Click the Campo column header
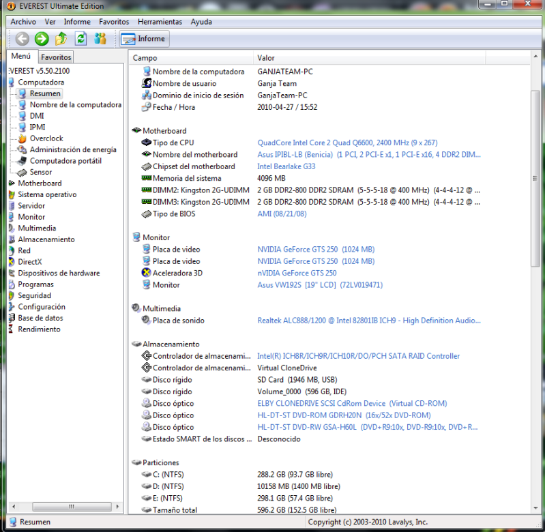545x532 pixels. pyautogui.click(x=191, y=58)
